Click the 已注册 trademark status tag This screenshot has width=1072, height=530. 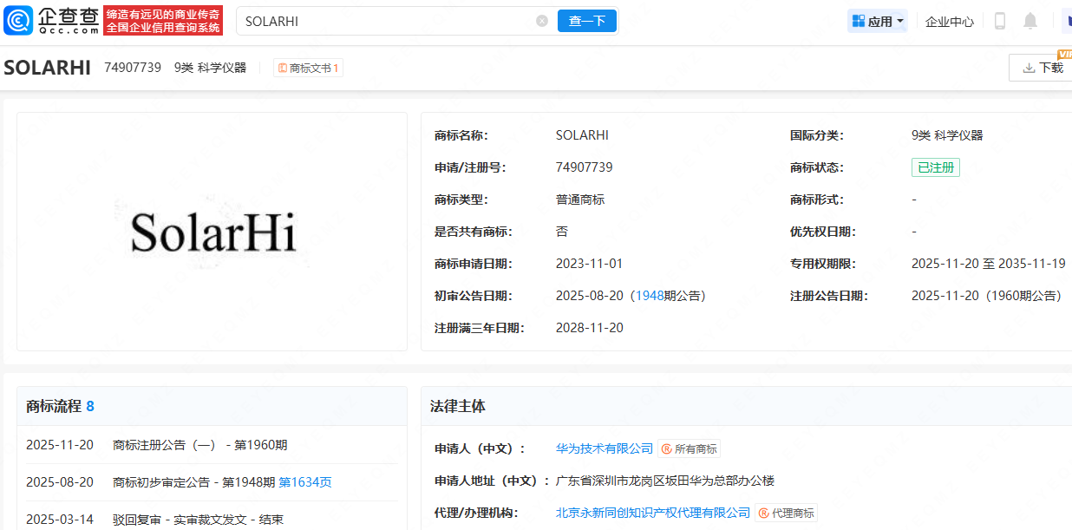tap(936, 167)
